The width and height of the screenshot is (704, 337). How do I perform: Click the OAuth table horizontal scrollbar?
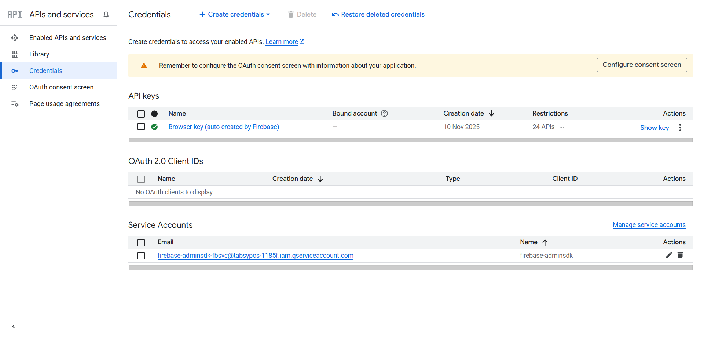(410, 204)
